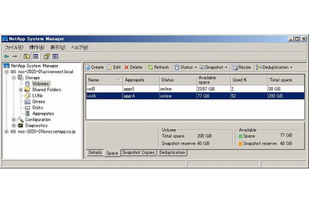Open the Deduplication dropdown in toolbar

274,67
